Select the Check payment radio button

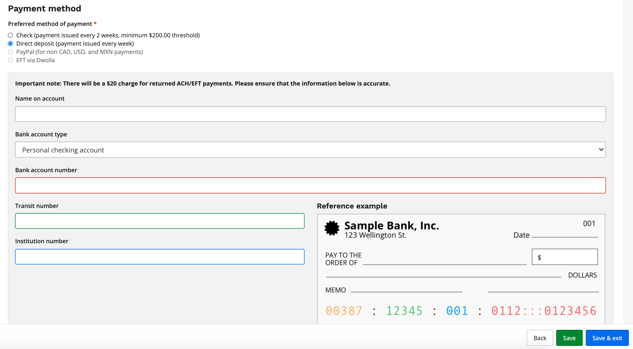10,35
